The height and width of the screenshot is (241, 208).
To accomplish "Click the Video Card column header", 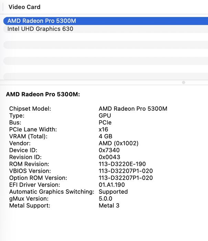I will point(24,7).
